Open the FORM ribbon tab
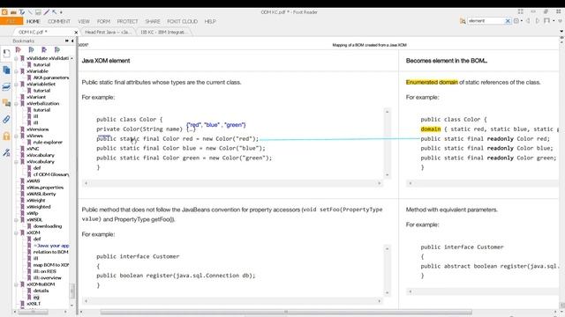The image size is (565, 317). point(104,21)
